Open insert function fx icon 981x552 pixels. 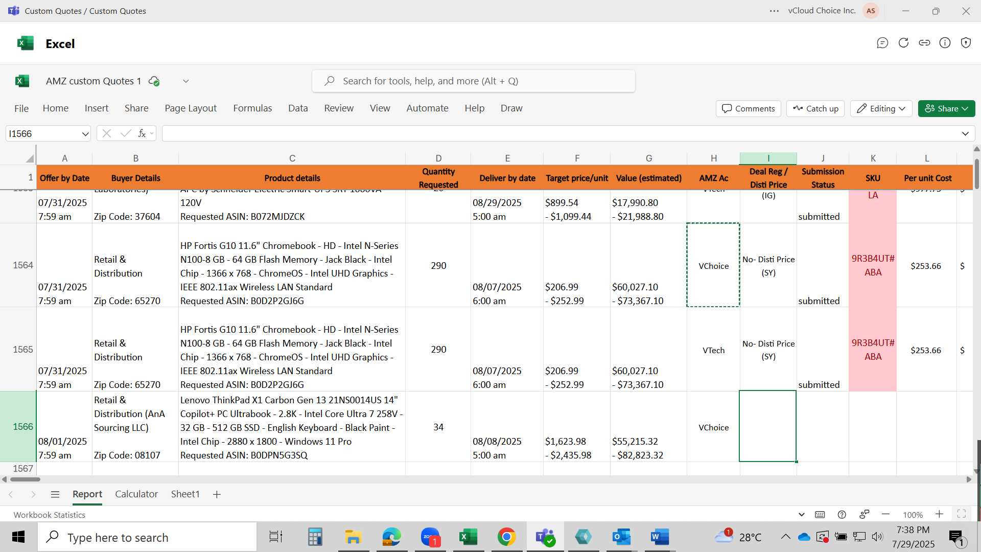[142, 133]
